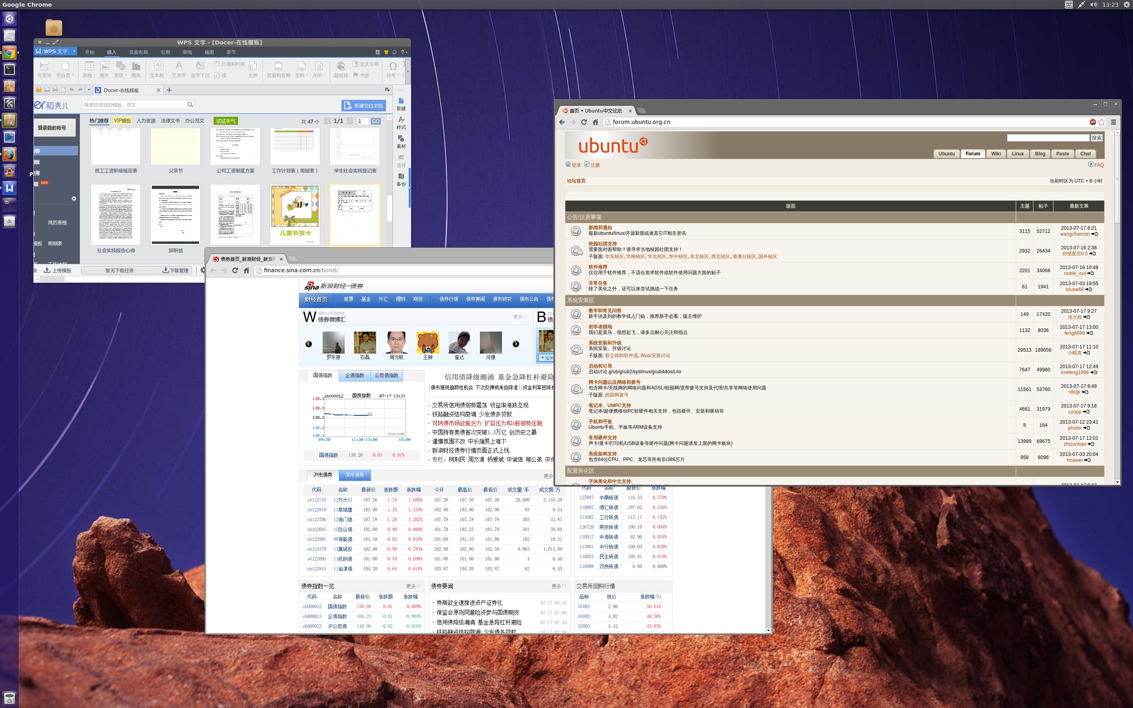This screenshot has height=708, width=1133.
Task: Click the Adblock icon in Ubuntu forum address bar
Action: [1092, 122]
